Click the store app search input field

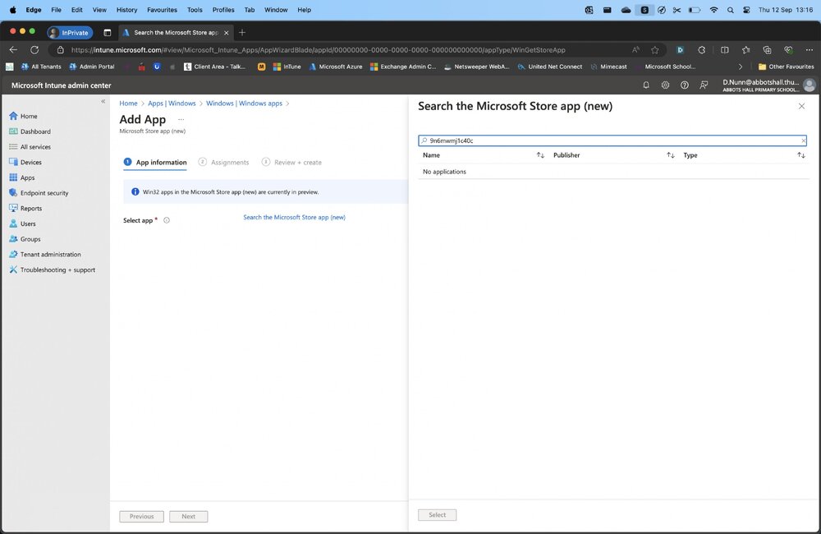point(612,140)
